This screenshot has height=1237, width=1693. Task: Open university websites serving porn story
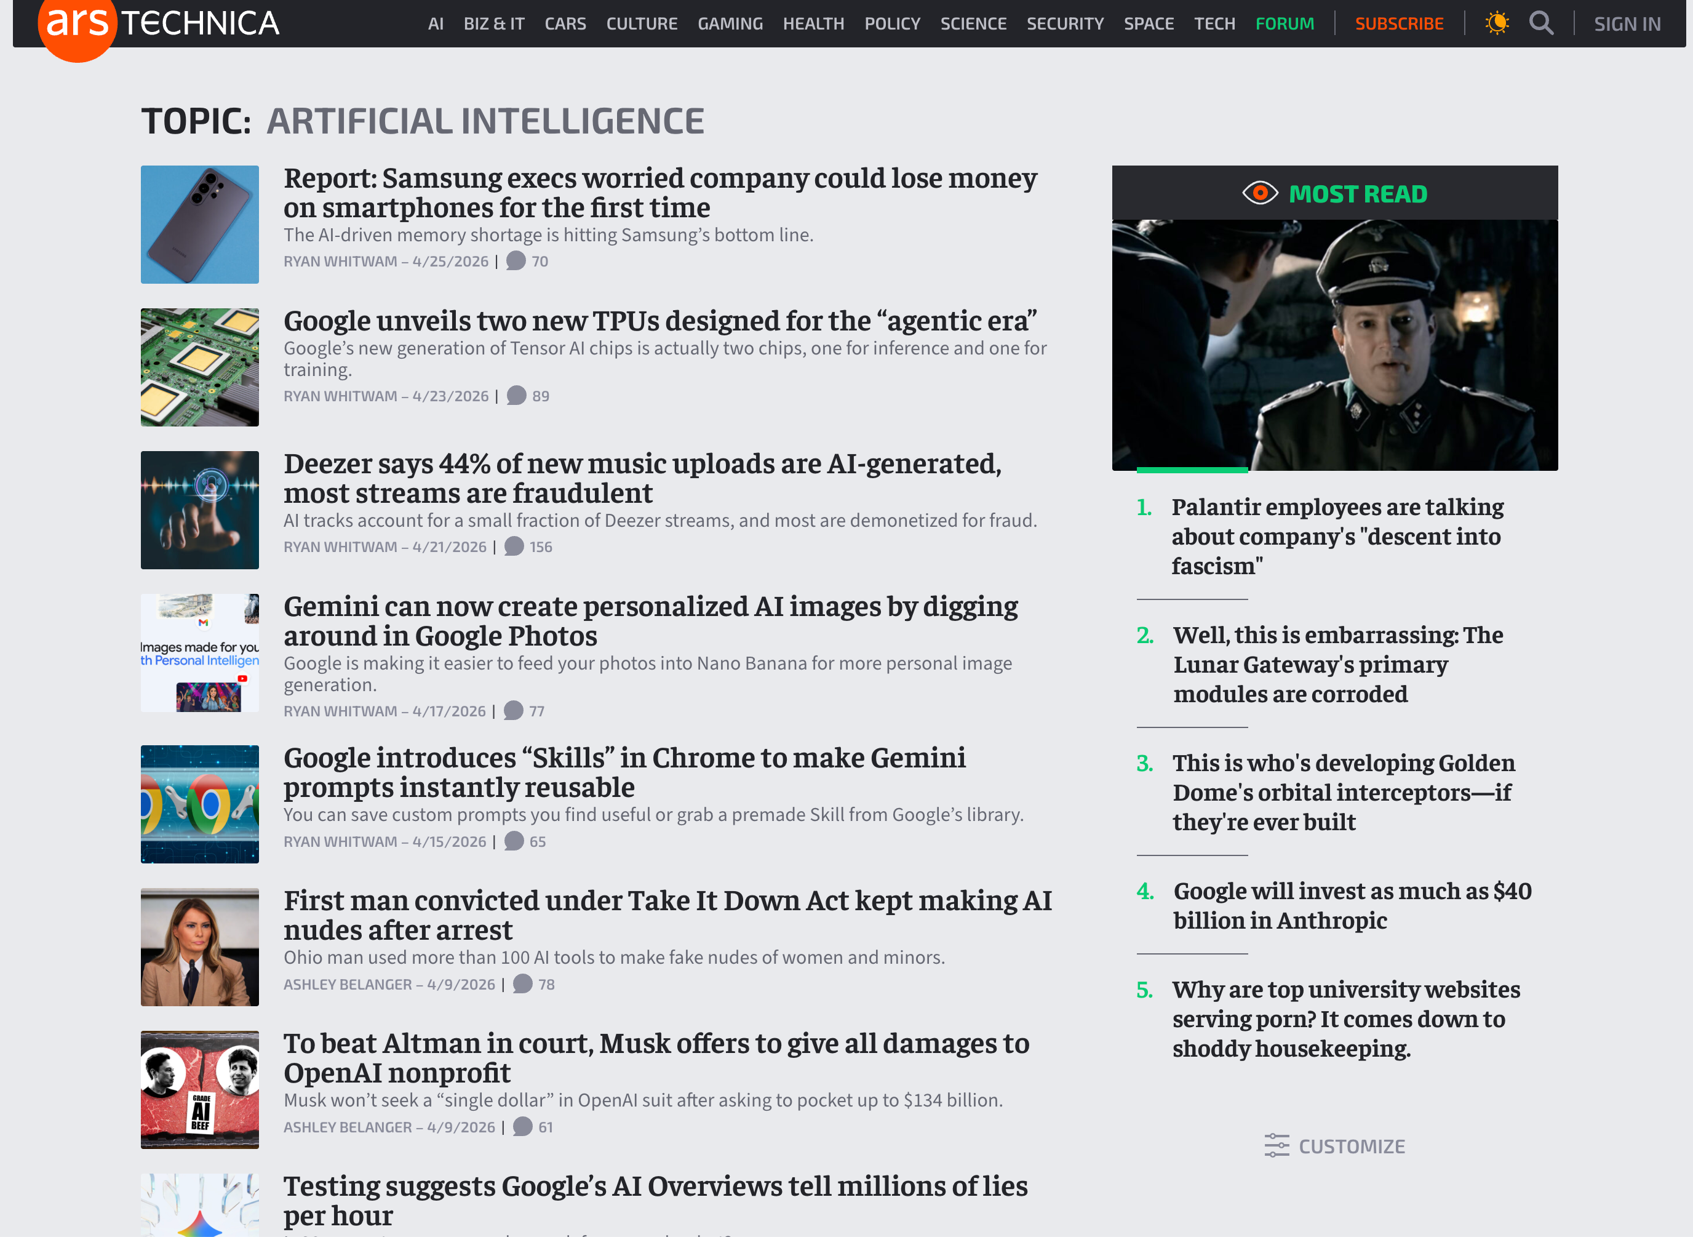click(x=1347, y=1019)
